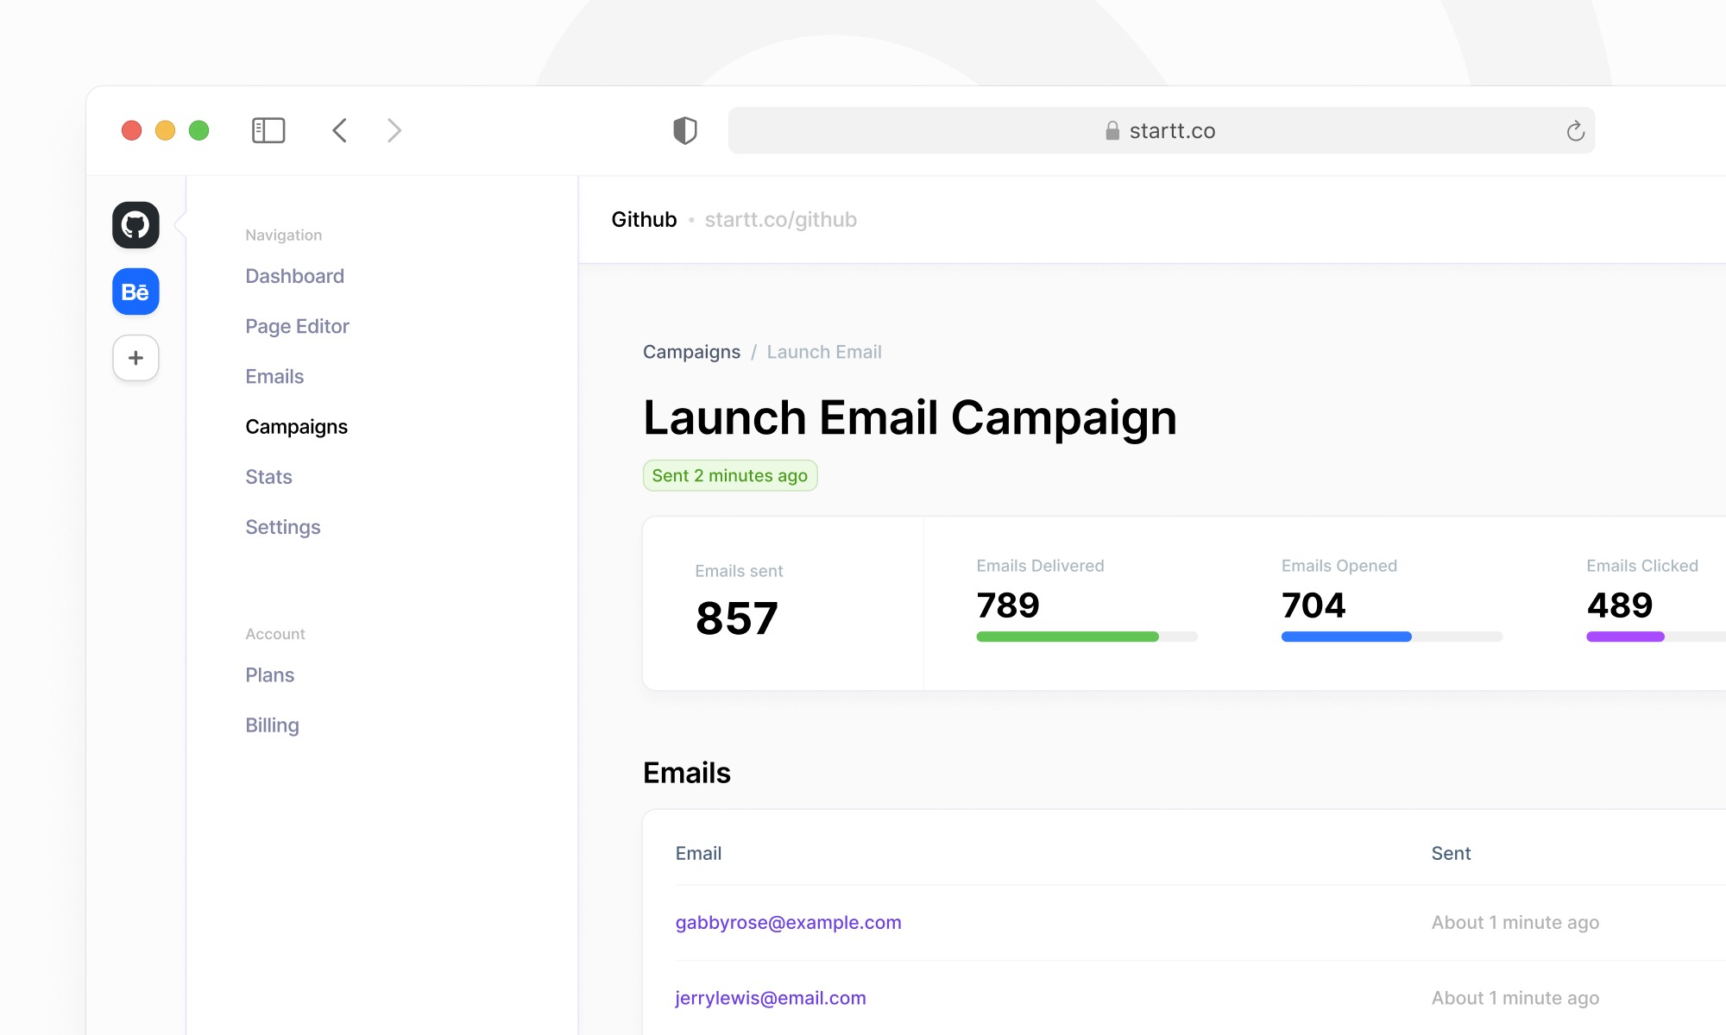
Task: Open the privacy shield icon
Action: 685,130
